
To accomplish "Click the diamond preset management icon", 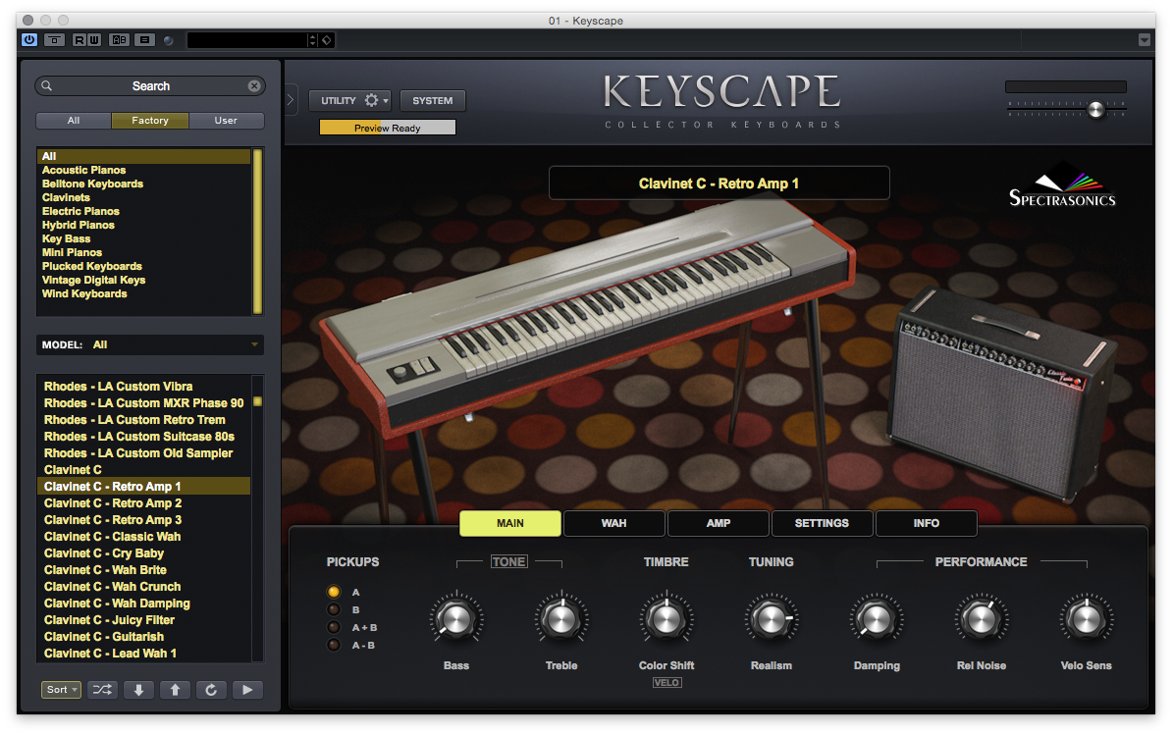I will pyautogui.click(x=327, y=40).
